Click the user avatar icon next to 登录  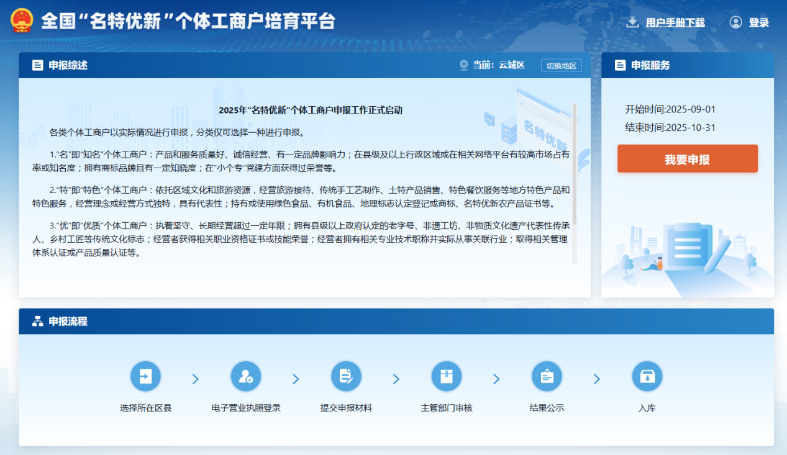736,22
